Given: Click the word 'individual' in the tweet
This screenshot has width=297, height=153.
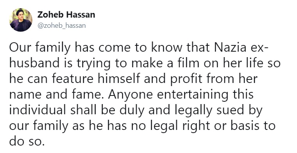Looking at the screenshot, I should click(38, 110).
